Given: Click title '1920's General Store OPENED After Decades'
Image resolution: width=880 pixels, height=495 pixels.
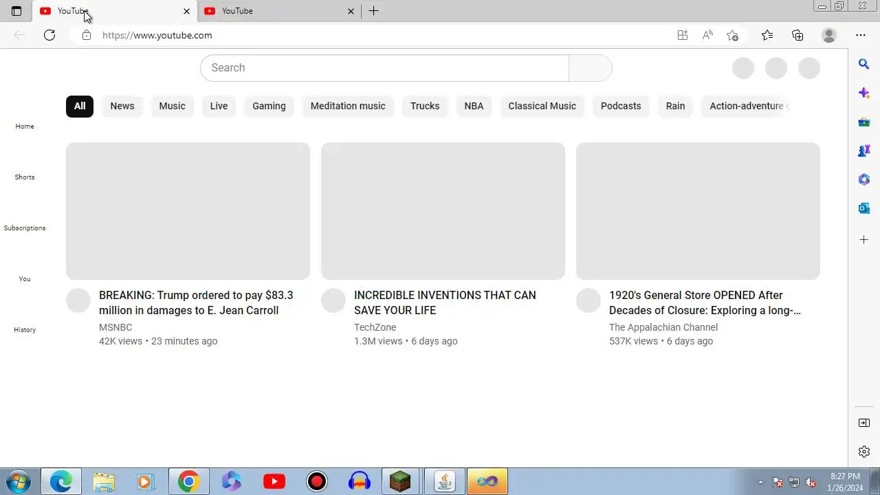Looking at the screenshot, I should pos(705,302).
